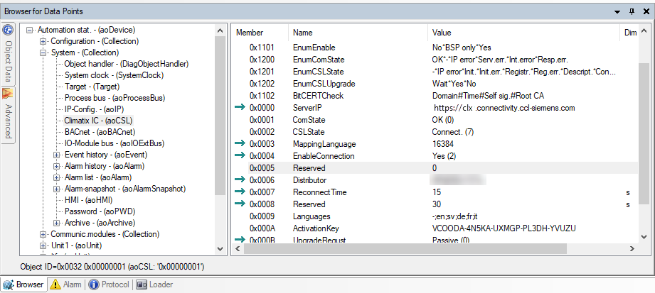Click the Advanced tab warning icon

tap(8, 94)
